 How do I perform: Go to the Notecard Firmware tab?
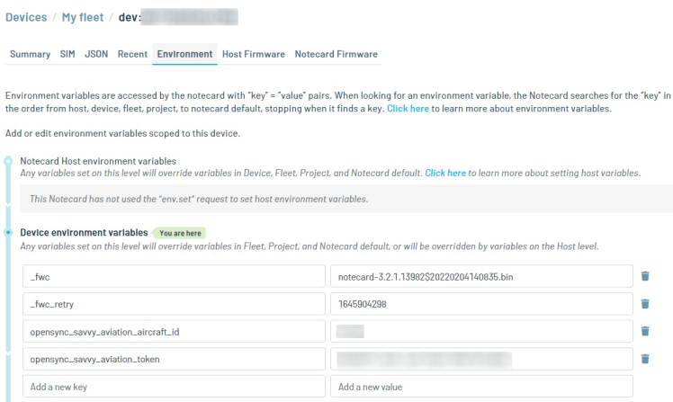pos(336,54)
